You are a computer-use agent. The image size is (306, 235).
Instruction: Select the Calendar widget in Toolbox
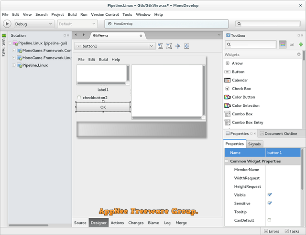click(x=263, y=80)
